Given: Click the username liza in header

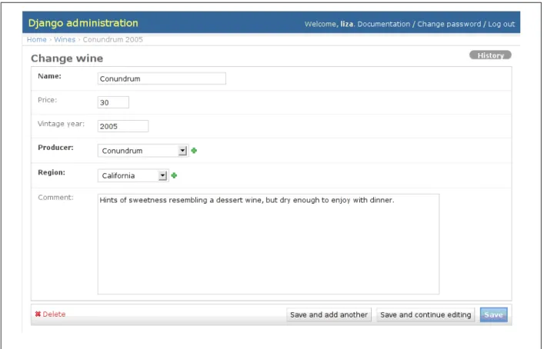Looking at the screenshot, I should click(x=346, y=24).
